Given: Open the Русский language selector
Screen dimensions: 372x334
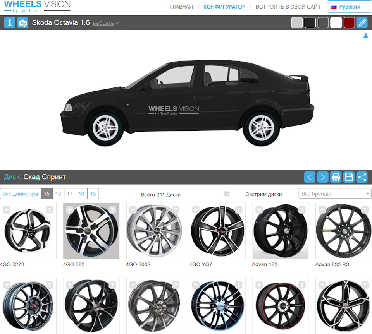Looking at the screenshot, I should click(349, 7).
